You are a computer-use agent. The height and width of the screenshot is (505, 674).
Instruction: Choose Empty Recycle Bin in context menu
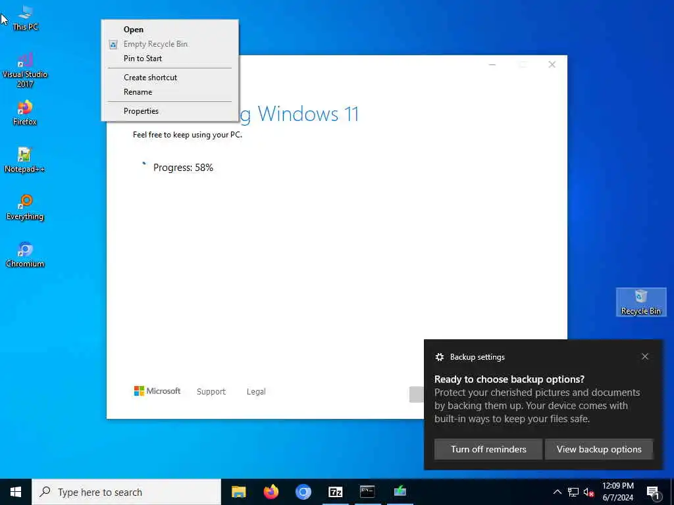tap(170, 44)
